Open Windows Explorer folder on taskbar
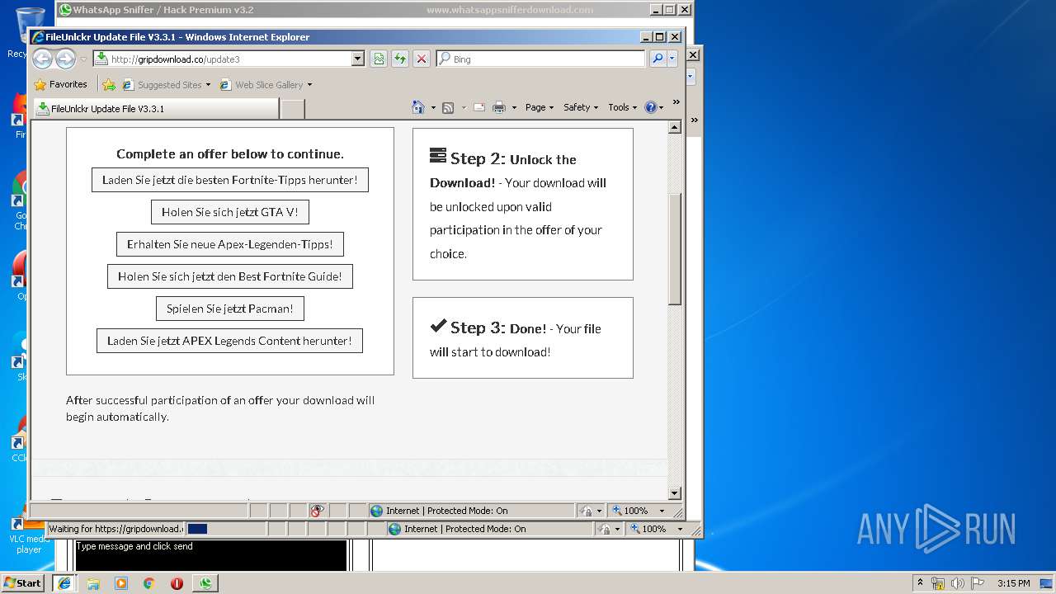The height and width of the screenshot is (594, 1056). point(93,583)
